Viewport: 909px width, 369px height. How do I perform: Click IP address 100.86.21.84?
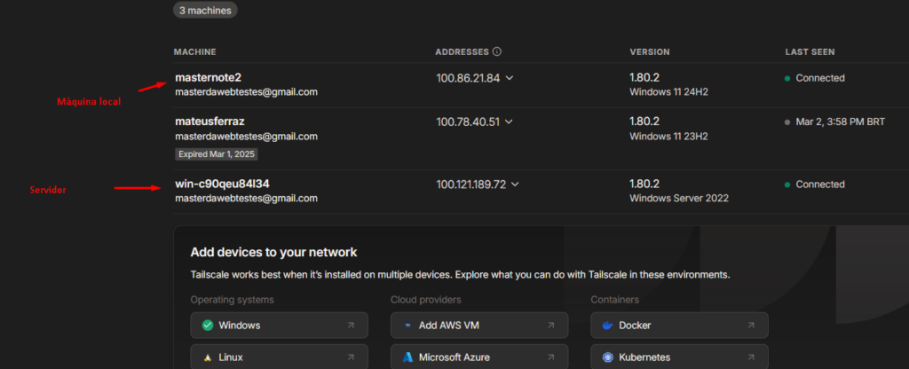pos(468,78)
